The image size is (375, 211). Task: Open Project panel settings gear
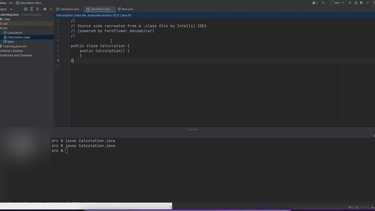point(45,9)
